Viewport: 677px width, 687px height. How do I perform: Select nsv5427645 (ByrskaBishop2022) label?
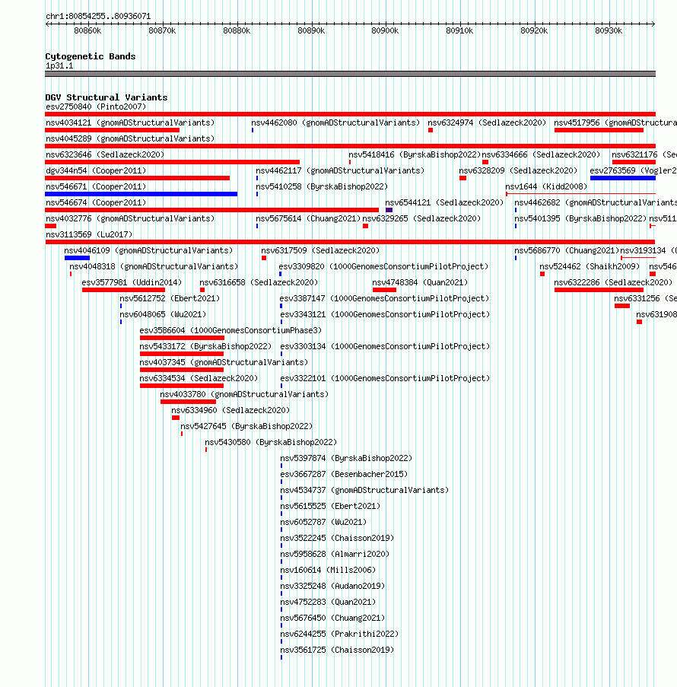[x=246, y=427]
